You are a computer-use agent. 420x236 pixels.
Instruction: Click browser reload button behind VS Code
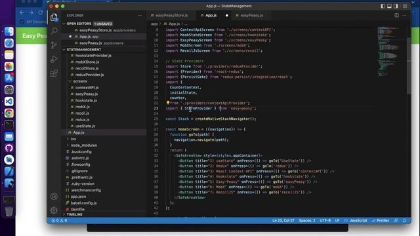click(41, 12)
